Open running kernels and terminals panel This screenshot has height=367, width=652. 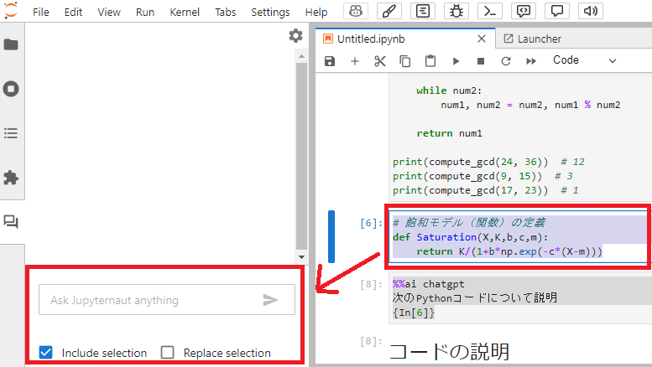11,89
